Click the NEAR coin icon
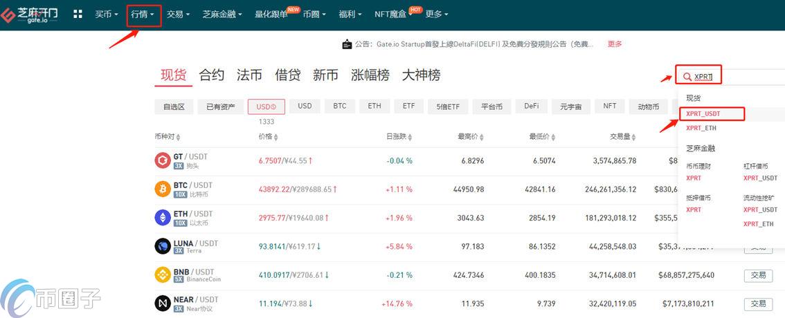Image resolution: width=785 pixels, height=318 pixels. (163, 303)
